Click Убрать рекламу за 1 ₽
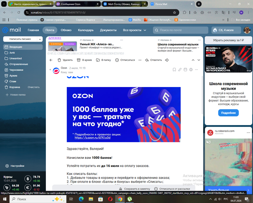This screenshot has height=203, width=253. (228, 40)
